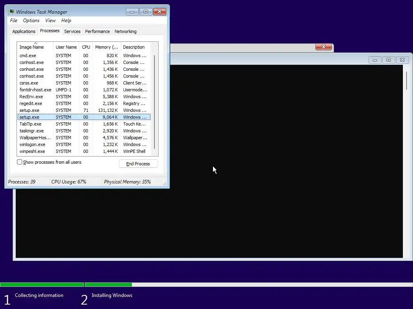Viewport: 413px width, 309px height.
Task: Open the File menu in Task Manager
Action: click(x=14, y=21)
